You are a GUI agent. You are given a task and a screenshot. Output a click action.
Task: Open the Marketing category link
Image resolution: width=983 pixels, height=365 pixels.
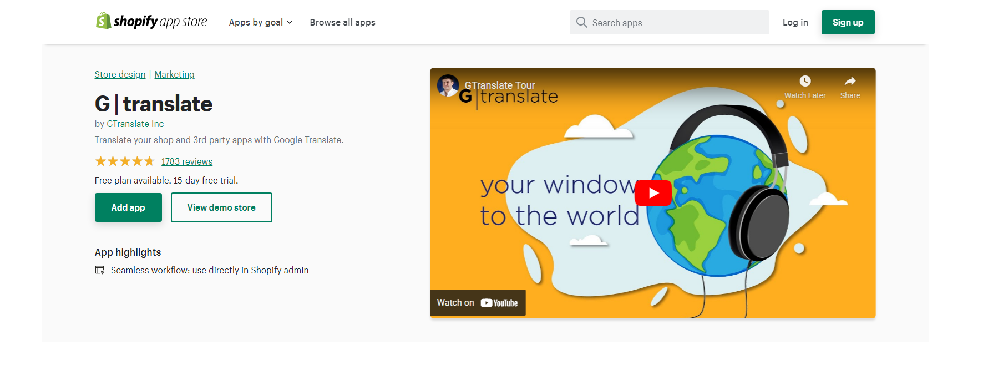[x=174, y=74]
